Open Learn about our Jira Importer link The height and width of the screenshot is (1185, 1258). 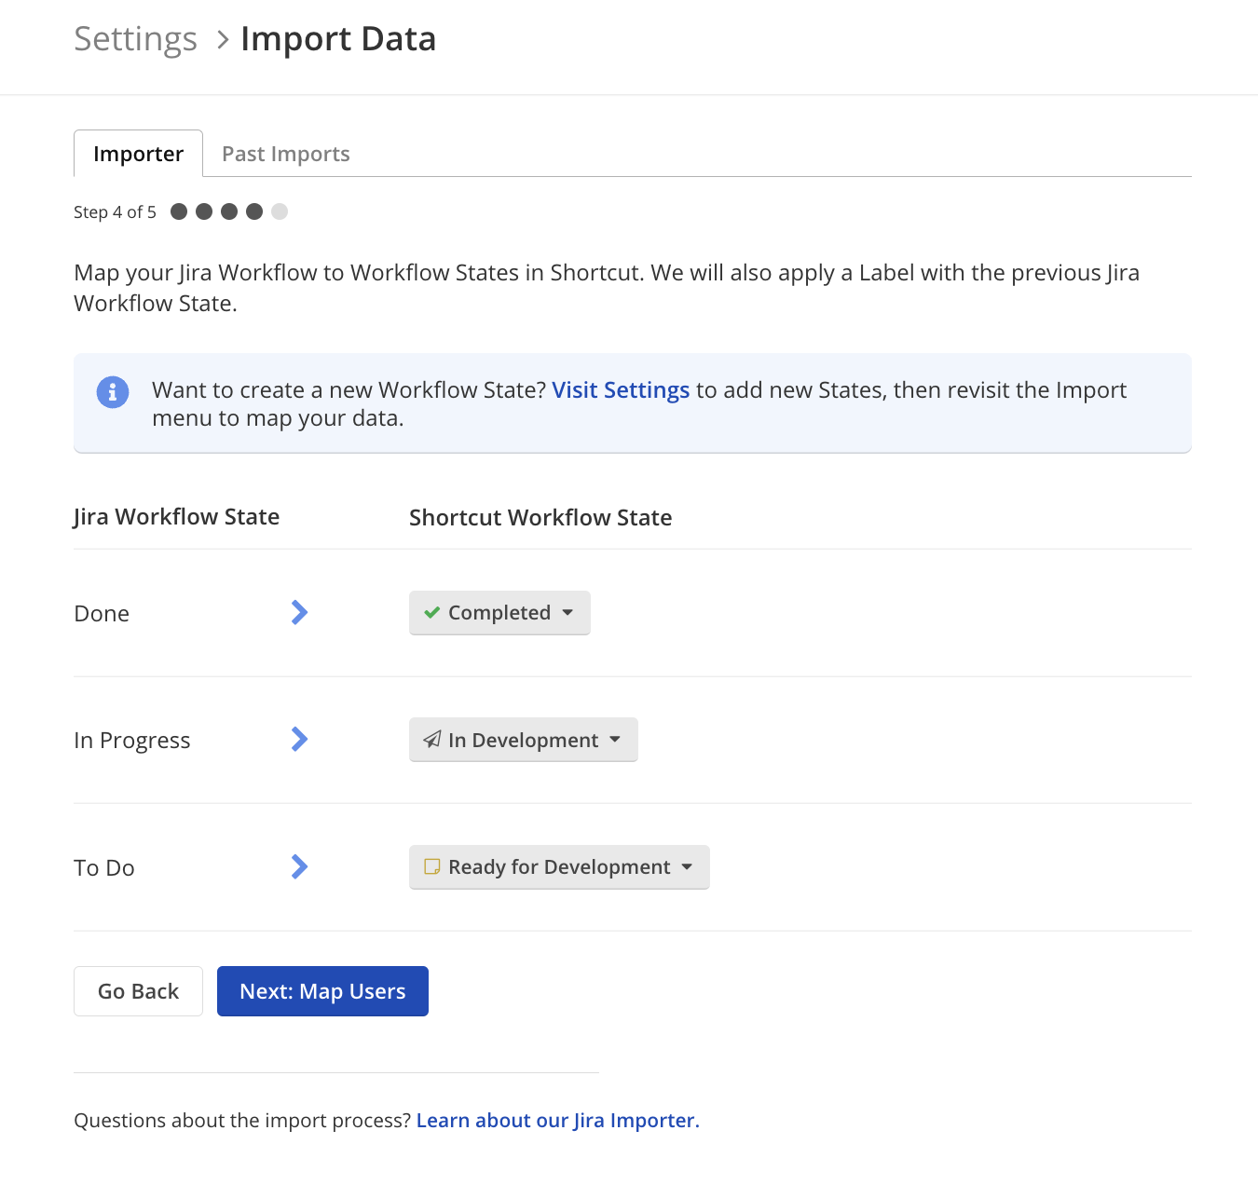[x=557, y=1120]
